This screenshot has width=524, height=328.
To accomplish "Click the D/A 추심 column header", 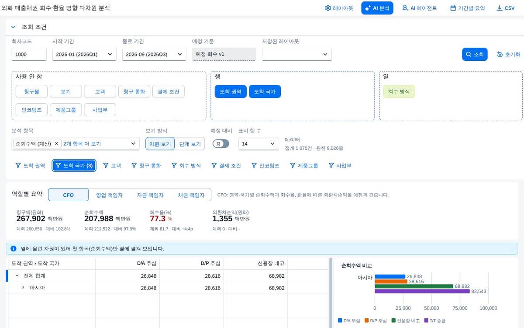I will pos(128,263).
